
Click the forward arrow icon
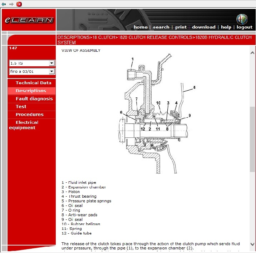click(x=11, y=4)
